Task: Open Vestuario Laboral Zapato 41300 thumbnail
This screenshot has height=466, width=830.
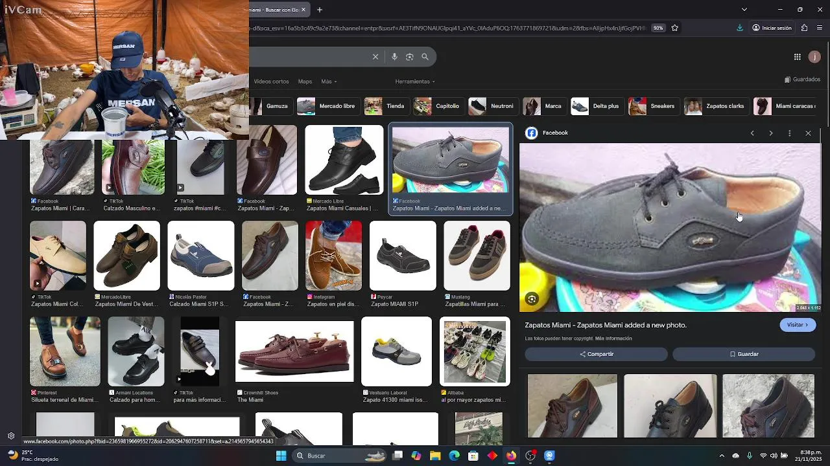Action: click(396, 351)
